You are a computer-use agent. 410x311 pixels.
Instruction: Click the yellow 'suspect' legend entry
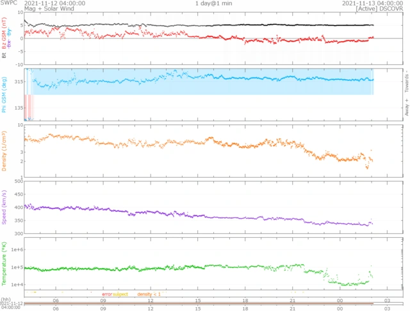click(x=120, y=294)
